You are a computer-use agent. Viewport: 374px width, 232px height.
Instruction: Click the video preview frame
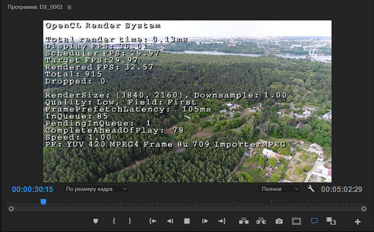pos(187,101)
